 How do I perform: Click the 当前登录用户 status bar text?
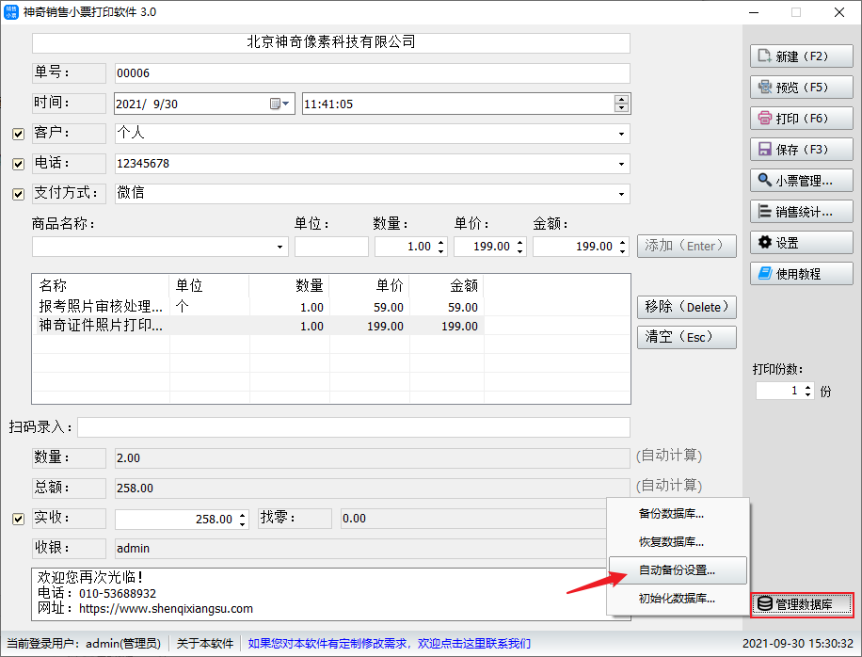click(x=84, y=643)
